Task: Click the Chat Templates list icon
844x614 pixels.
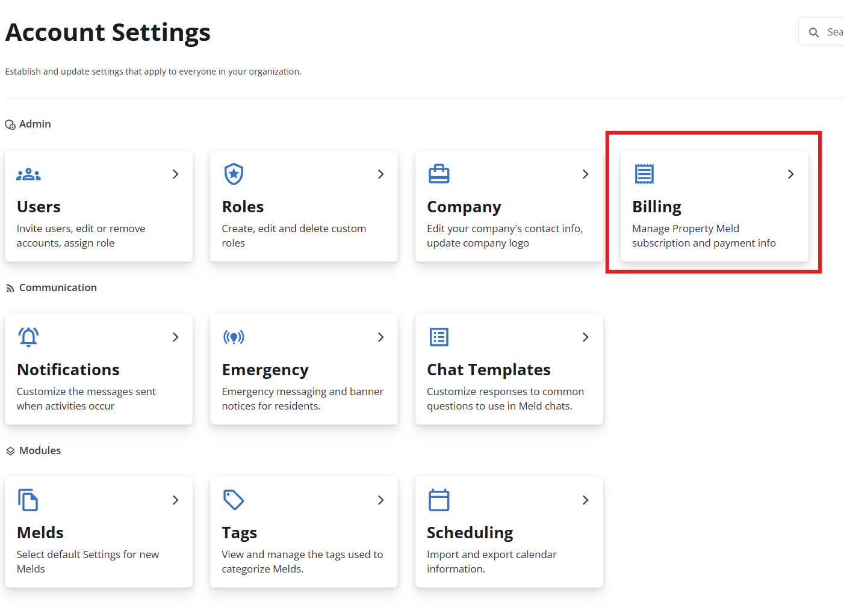Action: (439, 337)
